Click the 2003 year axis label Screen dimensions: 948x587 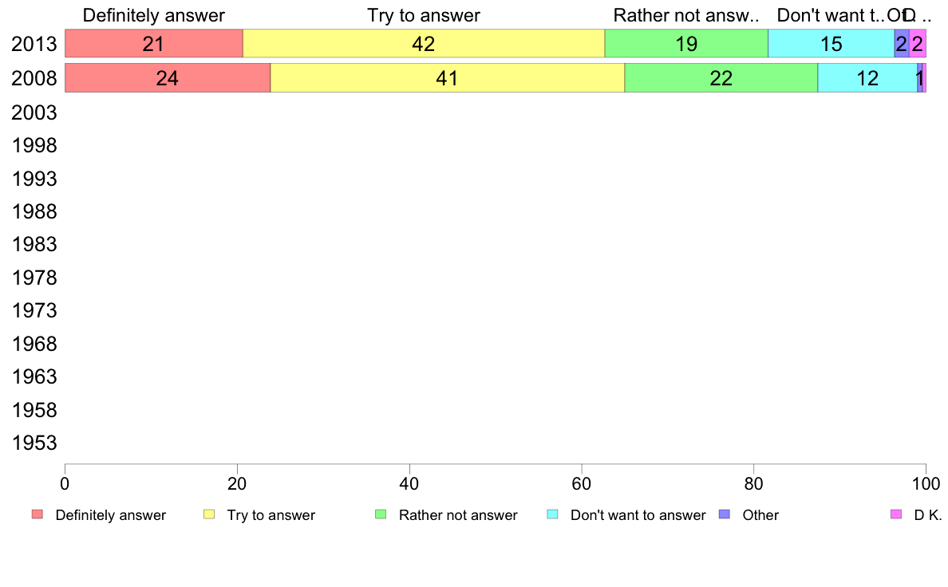[34, 113]
